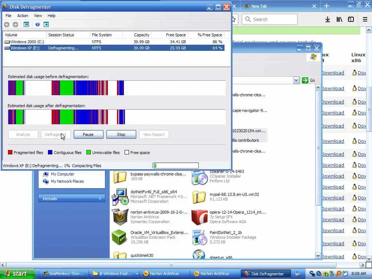This screenshot has height=279, width=372.
Task: Sort by the Volume column header
Action: (x=25, y=35)
